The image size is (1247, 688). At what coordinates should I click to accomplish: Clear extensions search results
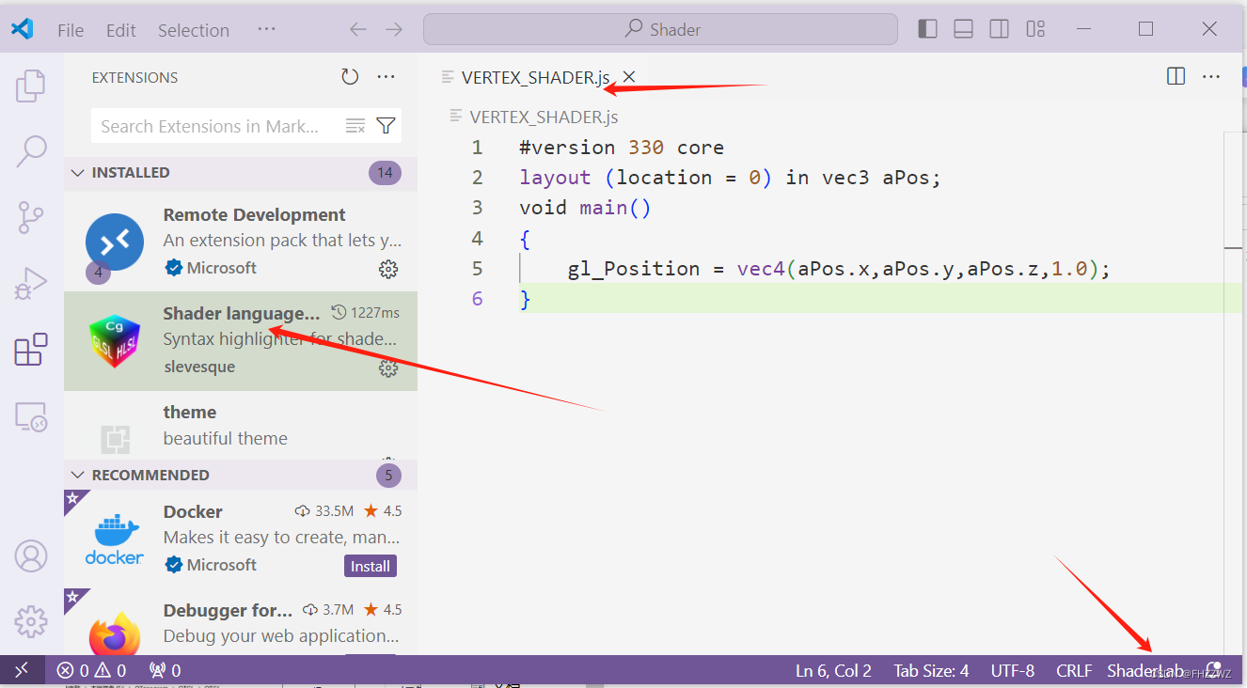[x=355, y=126]
